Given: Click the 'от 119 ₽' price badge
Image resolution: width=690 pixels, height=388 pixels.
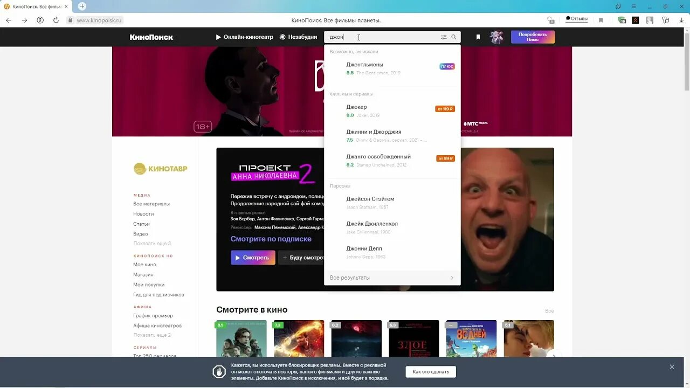Looking at the screenshot, I should [x=445, y=109].
